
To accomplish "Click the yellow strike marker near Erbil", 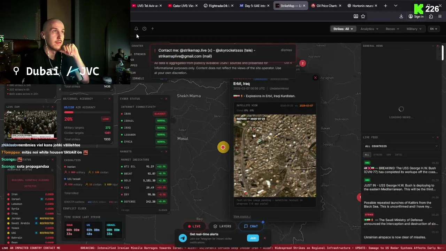I will (223, 147).
